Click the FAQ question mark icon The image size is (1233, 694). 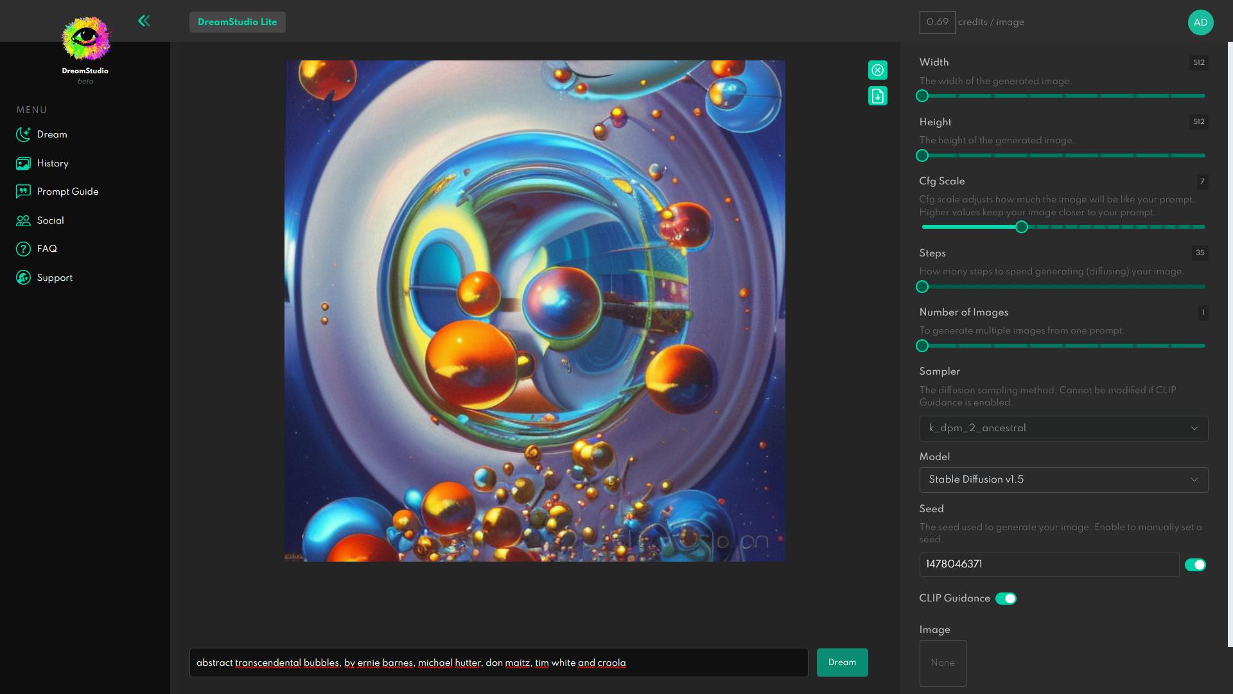click(23, 249)
